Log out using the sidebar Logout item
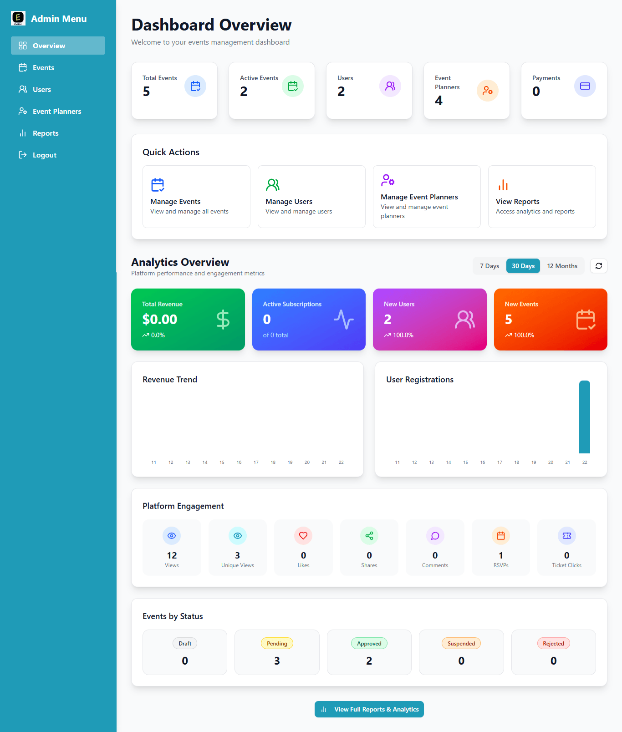The height and width of the screenshot is (732, 622). (x=44, y=155)
